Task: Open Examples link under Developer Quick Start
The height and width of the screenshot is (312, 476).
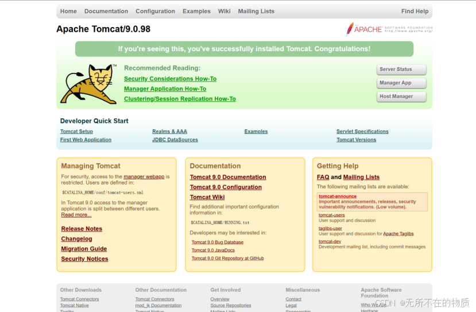Action: click(x=256, y=131)
